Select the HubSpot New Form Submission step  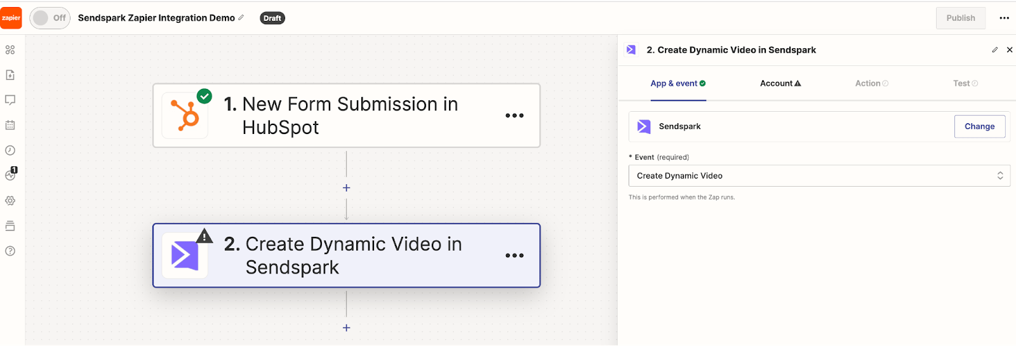[346, 116]
